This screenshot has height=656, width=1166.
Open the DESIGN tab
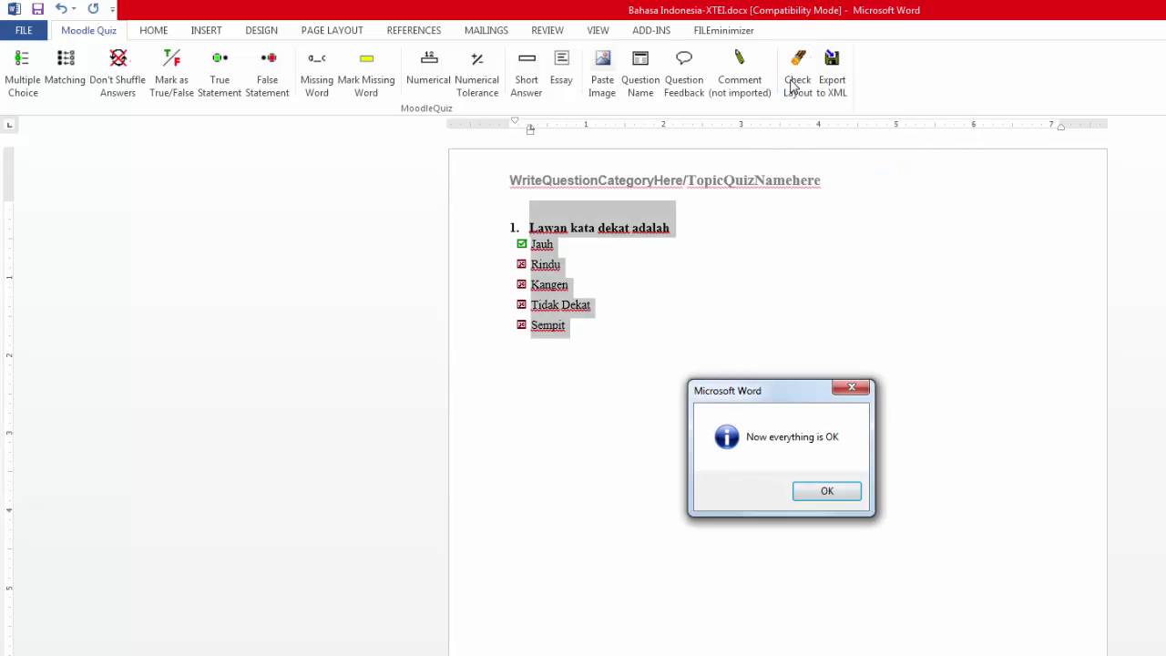[x=261, y=30]
